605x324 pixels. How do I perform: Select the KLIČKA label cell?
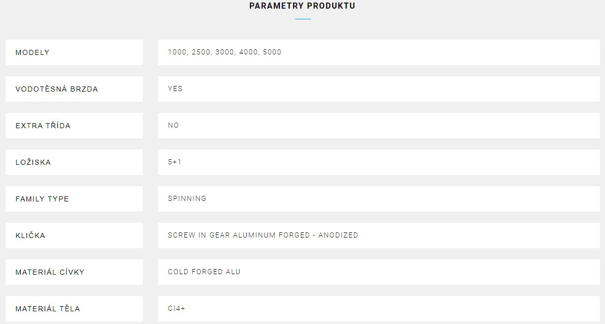click(x=74, y=235)
